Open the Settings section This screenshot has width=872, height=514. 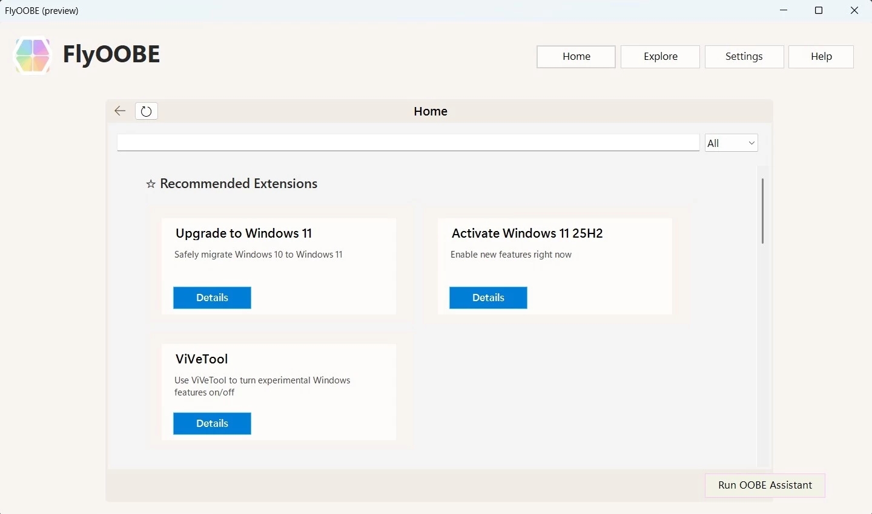pos(744,56)
